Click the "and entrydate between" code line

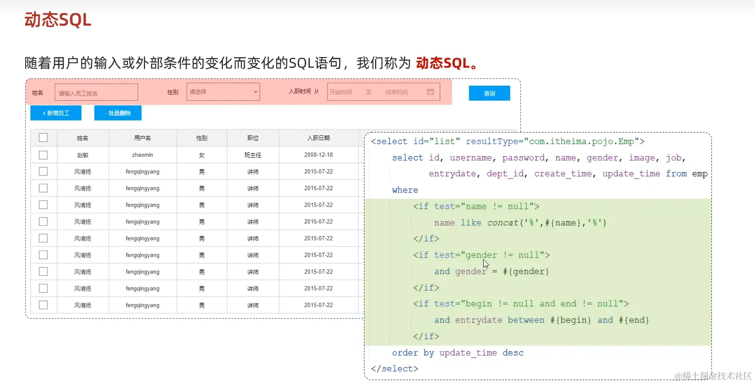click(541, 320)
